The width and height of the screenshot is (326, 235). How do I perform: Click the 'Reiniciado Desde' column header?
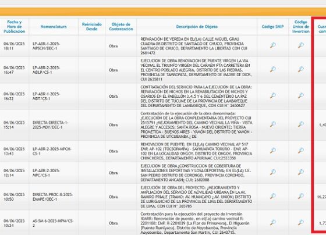point(92,27)
